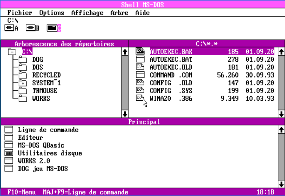
Task: Open the Affichage menu
Action: (x=87, y=13)
